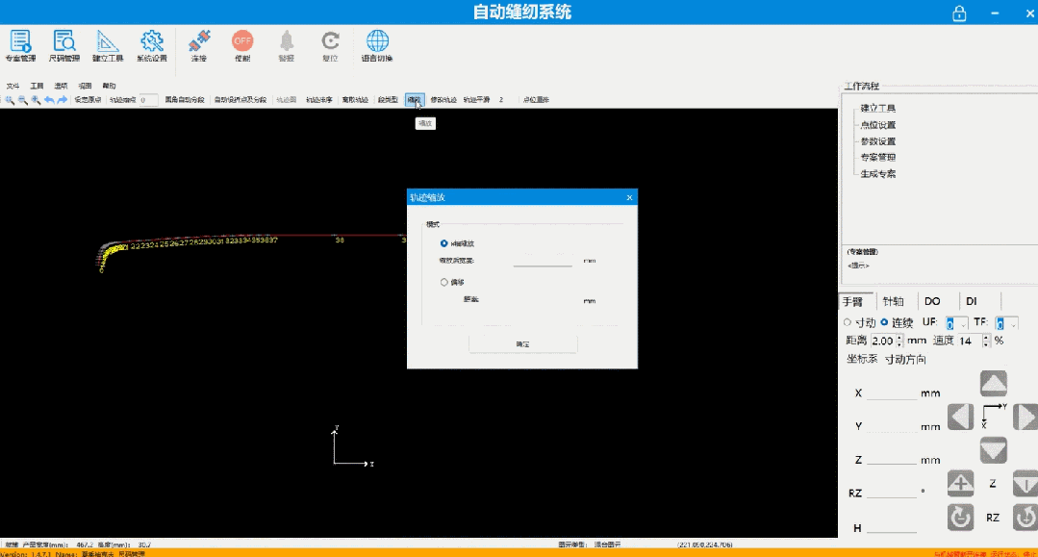The width and height of the screenshot is (1038, 557).
Task: Click the RZ angle field
Action: click(x=892, y=493)
